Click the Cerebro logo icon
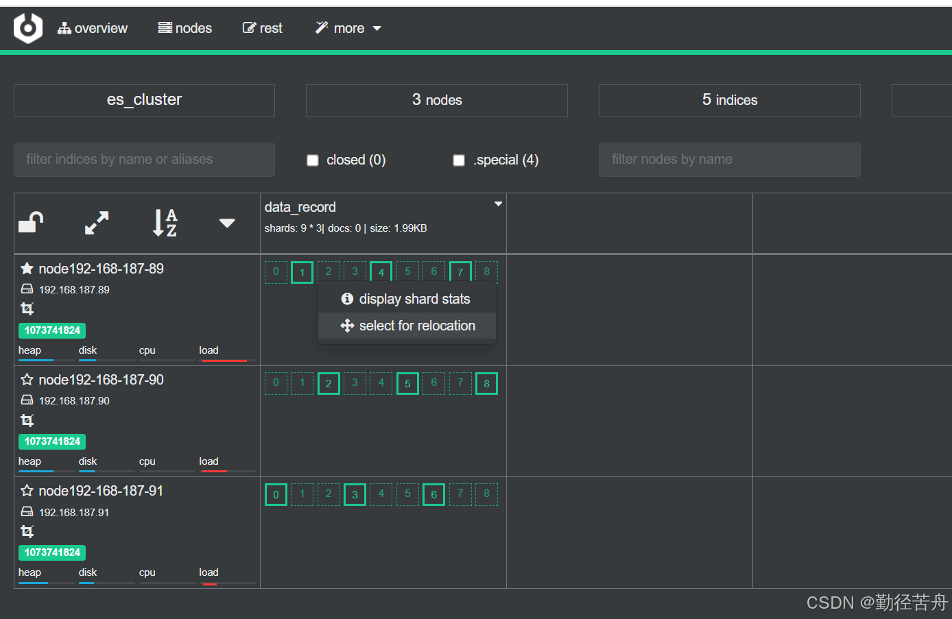Screen dimensions: 952x619 tap(28, 28)
